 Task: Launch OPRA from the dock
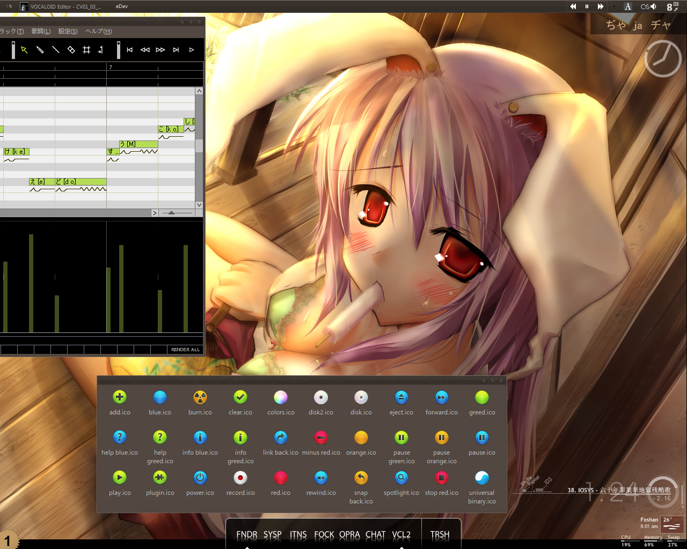click(349, 535)
